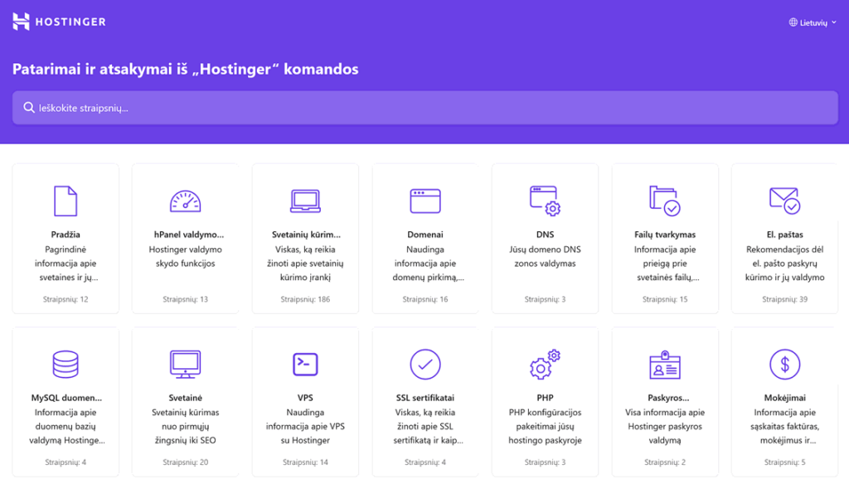This screenshot has width=849, height=489.
Task: Open the Mokėjimai category title
Action: click(784, 398)
